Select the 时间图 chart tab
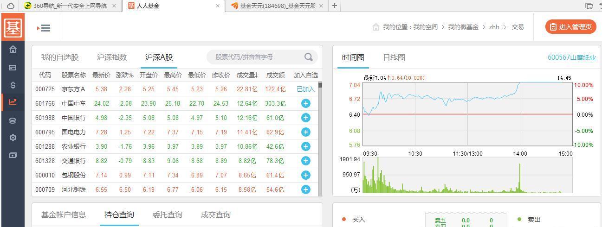 click(x=353, y=57)
